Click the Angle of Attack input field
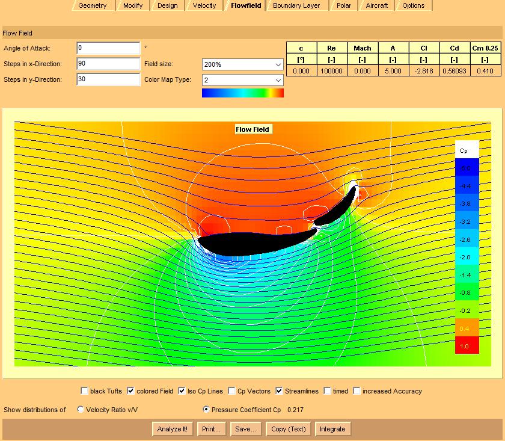Viewport: 505px width, 441px height. tap(108, 48)
